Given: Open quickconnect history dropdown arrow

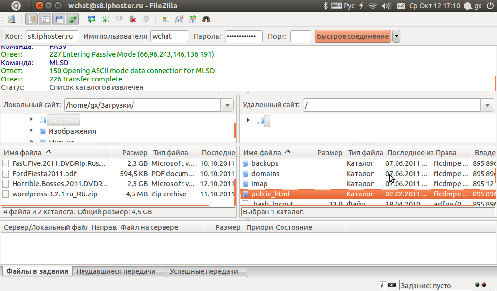Looking at the screenshot, I should (x=396, y=36).
